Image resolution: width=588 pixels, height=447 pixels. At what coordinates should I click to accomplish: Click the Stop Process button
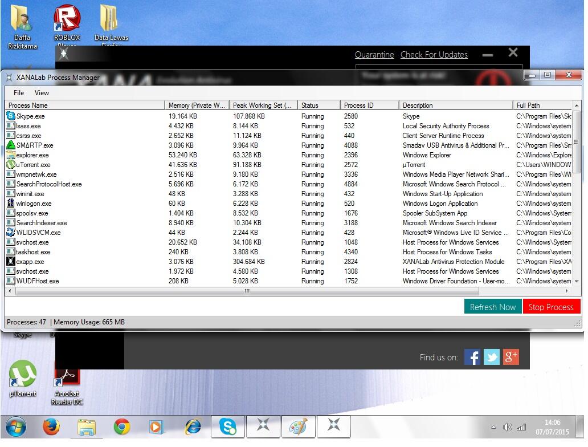tap(552, 307)
